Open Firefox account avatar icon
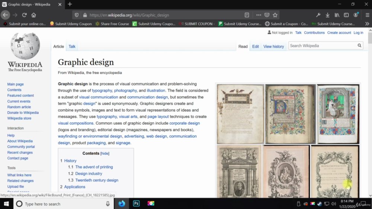The width and height of the screenshot is (372, 209). click(x=356, y=15)
